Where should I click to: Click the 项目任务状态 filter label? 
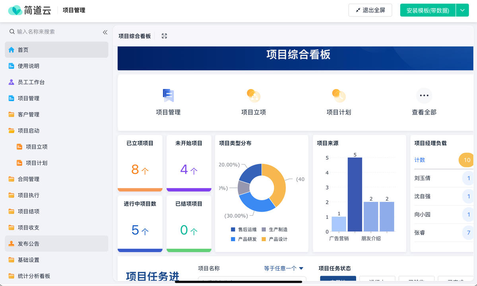tap(335, 269)
